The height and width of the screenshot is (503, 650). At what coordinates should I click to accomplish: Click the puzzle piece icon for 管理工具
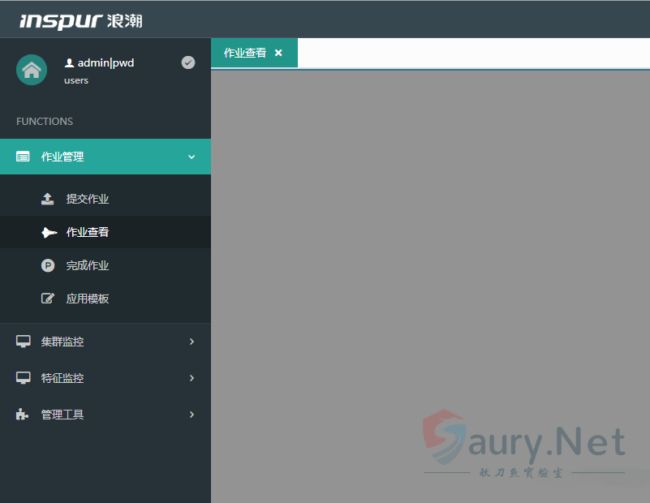(x=23, y=415)
